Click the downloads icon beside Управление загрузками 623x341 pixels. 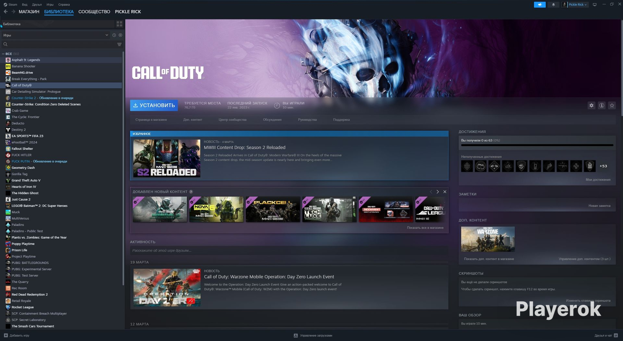point(296,336)
